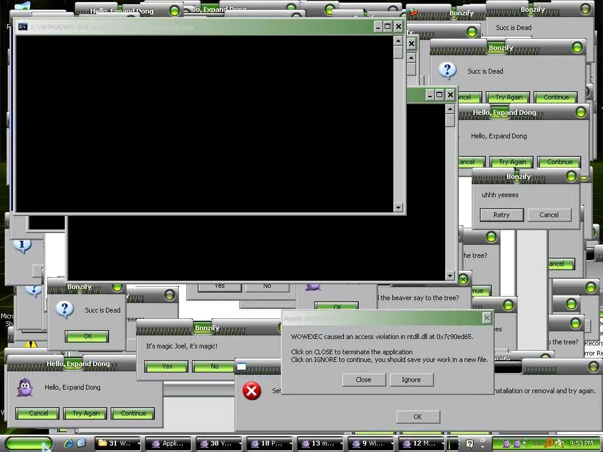Click the front console vertical scrollbar thumb
The height and width of the screenshot is (452, 603).
click(x=399, y=52)
